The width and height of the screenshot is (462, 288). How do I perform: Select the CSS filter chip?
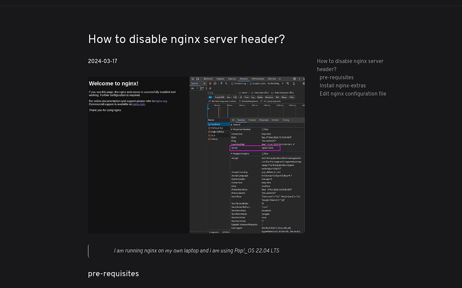[235, 97]
